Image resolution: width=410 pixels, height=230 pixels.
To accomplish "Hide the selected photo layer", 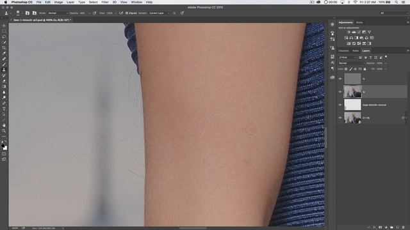I will click(340, 92).
